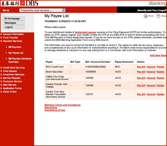Expand the Fund Transfer section
Viewport: 167px width, 146px height.
click(10, 38)
